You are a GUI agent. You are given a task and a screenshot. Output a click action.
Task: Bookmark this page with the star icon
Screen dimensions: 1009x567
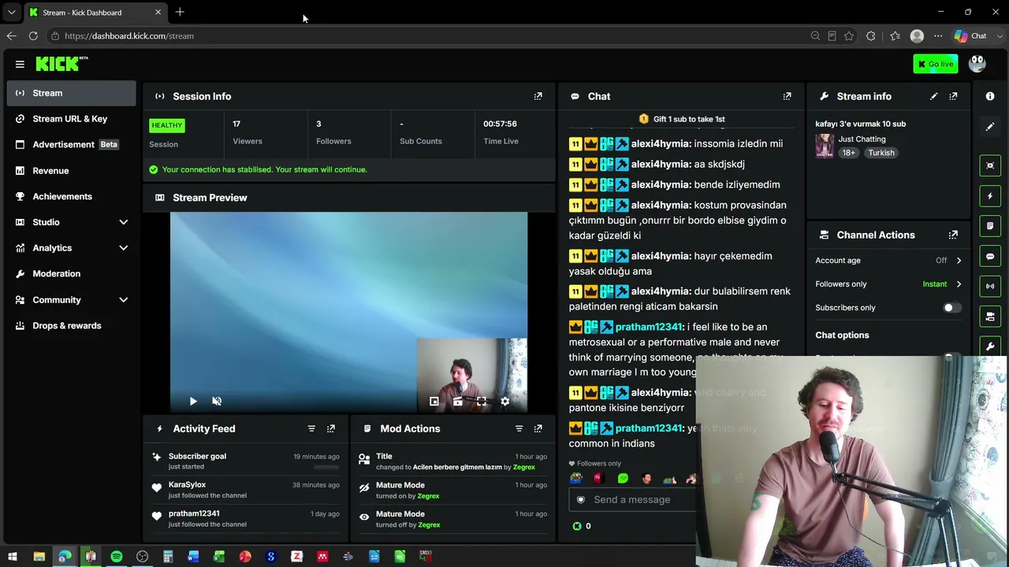coord(849,35)
